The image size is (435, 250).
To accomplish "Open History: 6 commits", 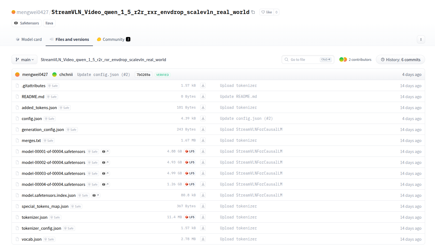I will (x=400, y=59).
